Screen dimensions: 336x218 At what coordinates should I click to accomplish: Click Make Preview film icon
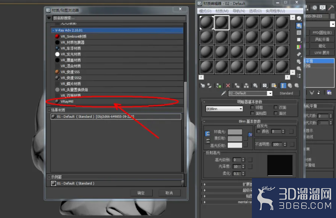pos(299,54)
